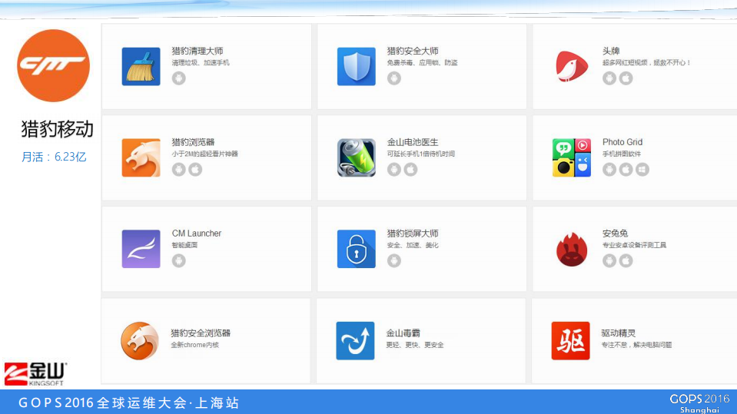Open the CM Launcher title link

pos(197,233)
